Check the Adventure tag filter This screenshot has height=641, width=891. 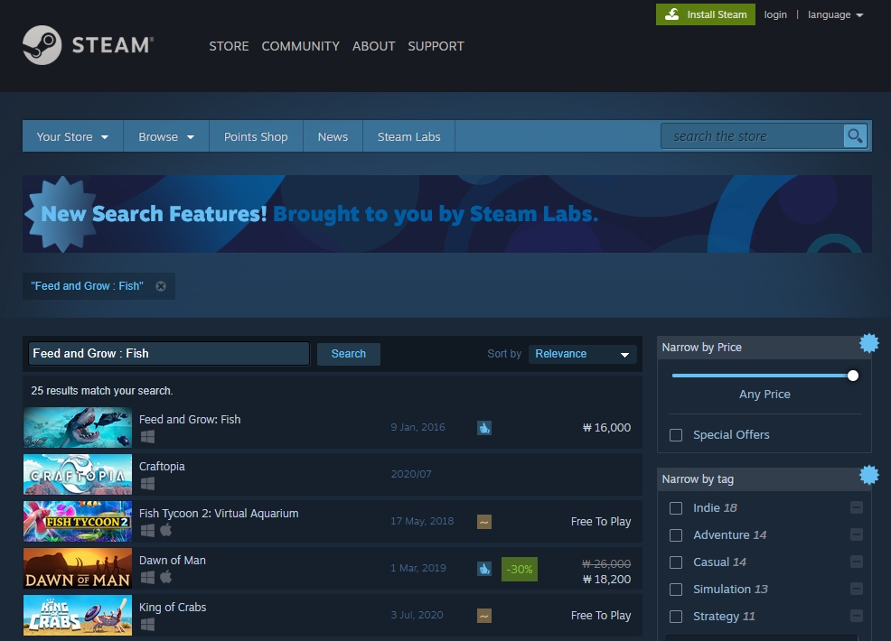(676, 535)
